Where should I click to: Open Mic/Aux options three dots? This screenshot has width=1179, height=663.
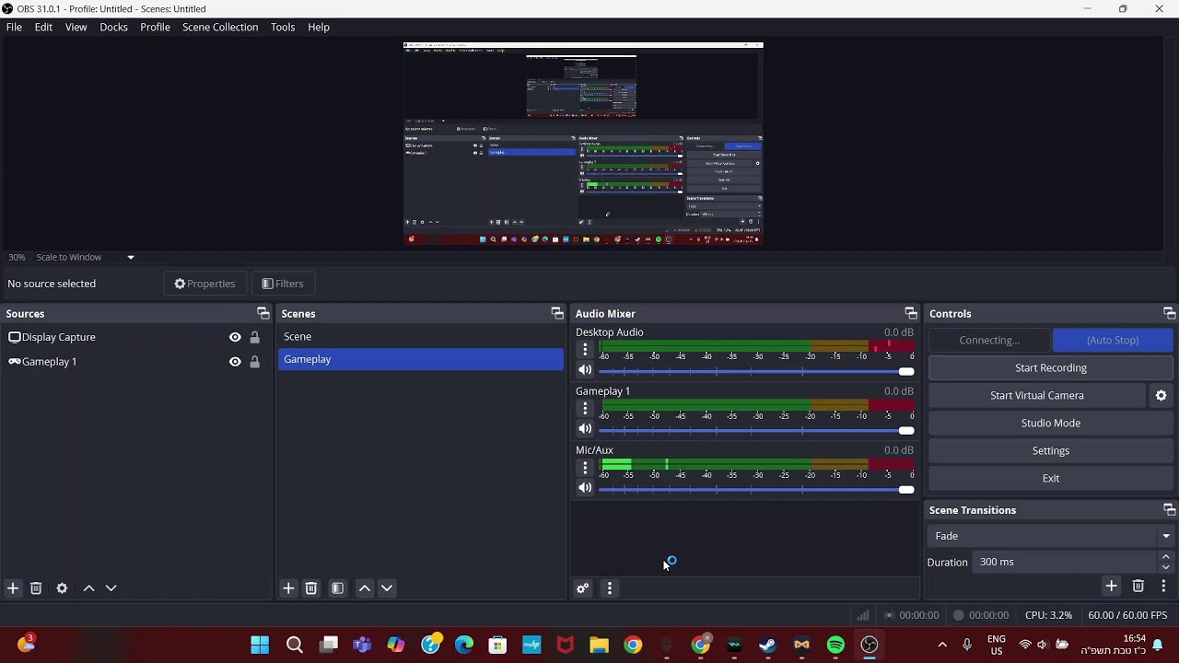pyautogui.click(x=585, y=467)
